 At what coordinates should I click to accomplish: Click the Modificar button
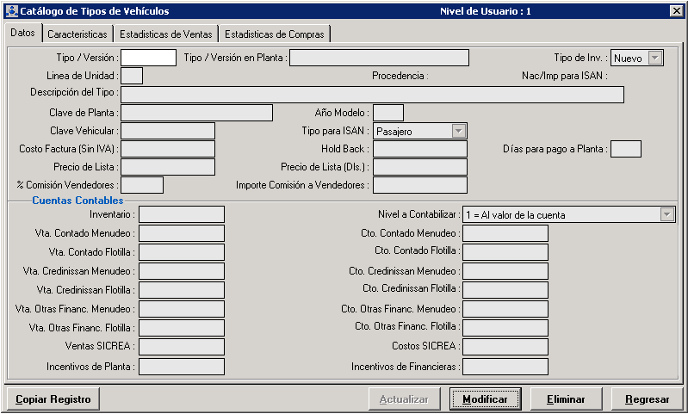click(485, 399)
